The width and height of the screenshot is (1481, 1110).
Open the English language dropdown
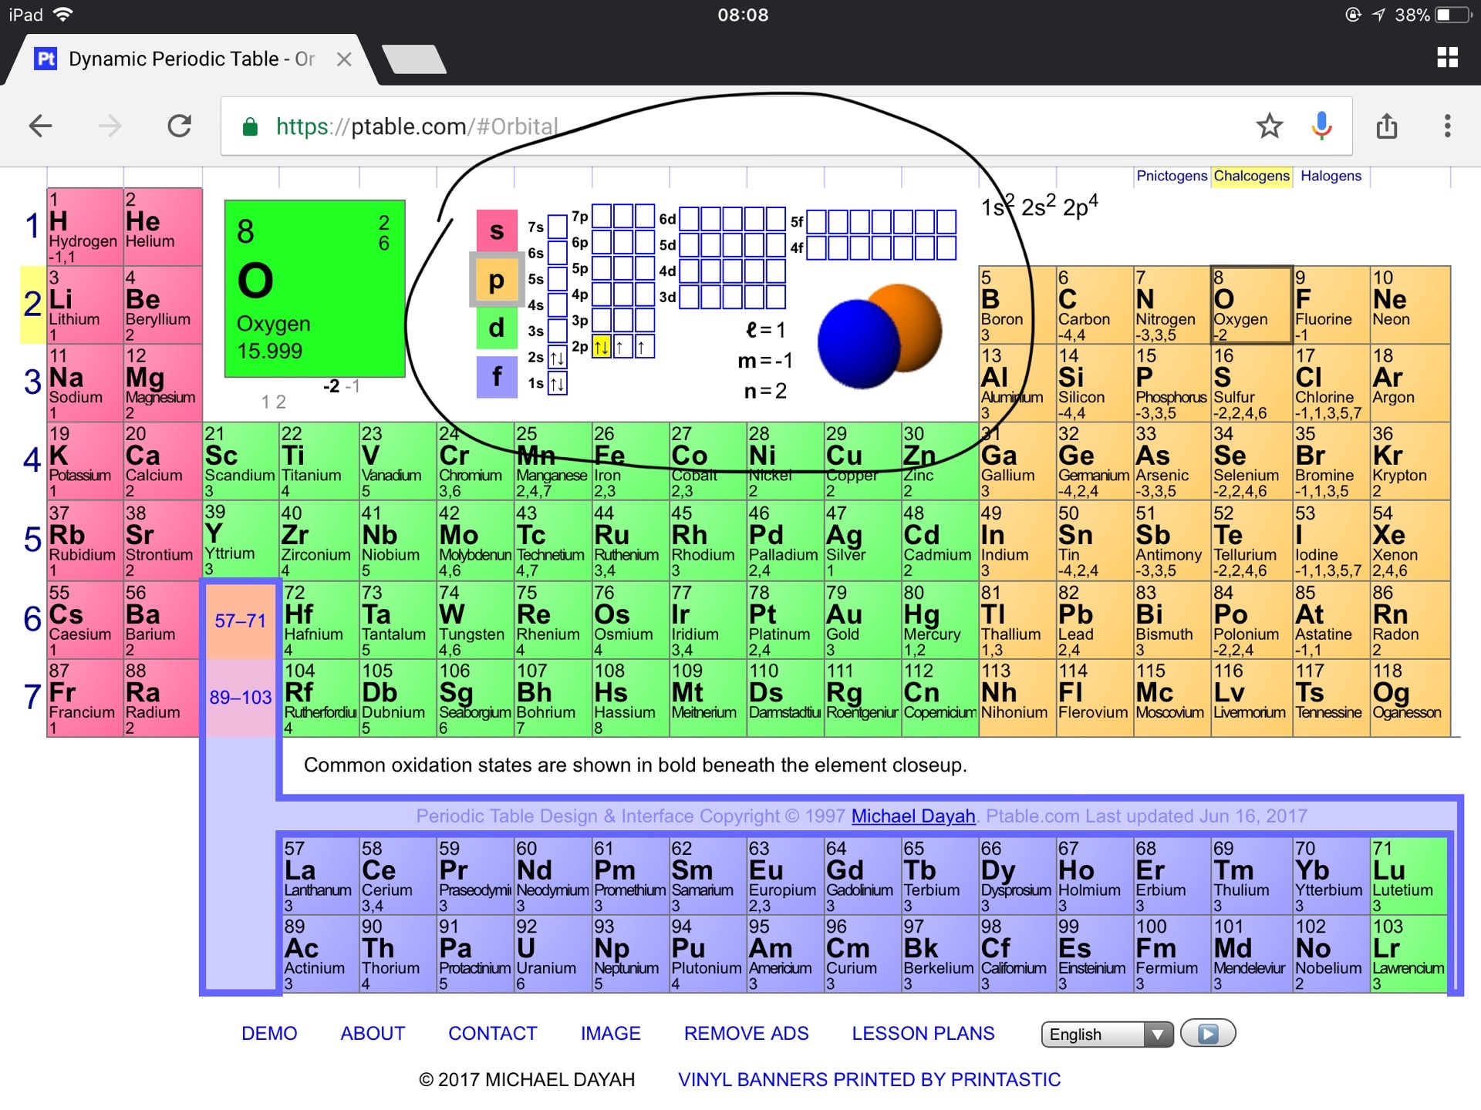tap(1106, 1034)
